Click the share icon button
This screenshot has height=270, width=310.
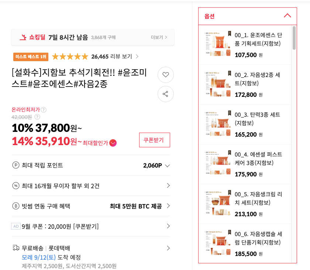pos(166,94)
